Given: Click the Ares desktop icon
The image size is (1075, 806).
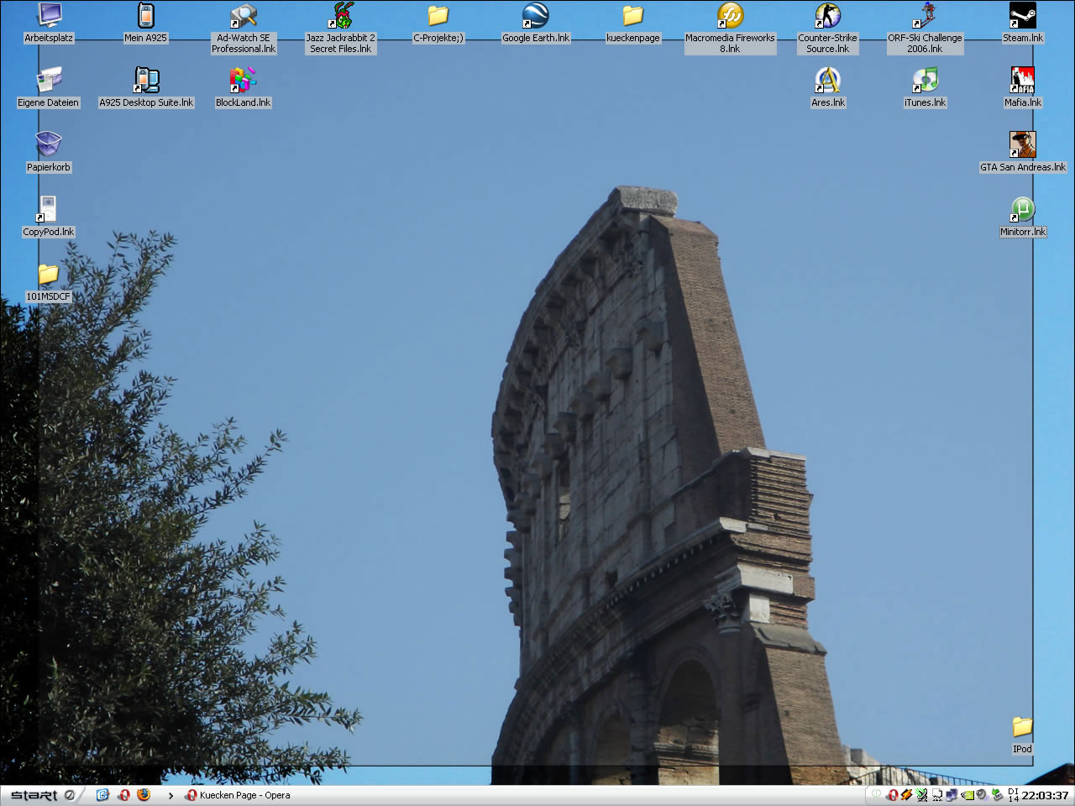Looking at the screenshot, I should click(827, 81).
